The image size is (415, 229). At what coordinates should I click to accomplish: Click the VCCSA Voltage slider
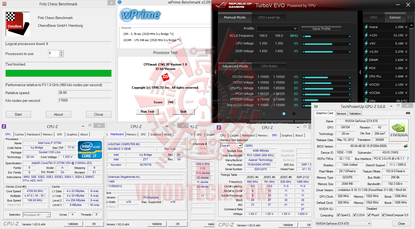pyautogui.click(x=327, y=77)
